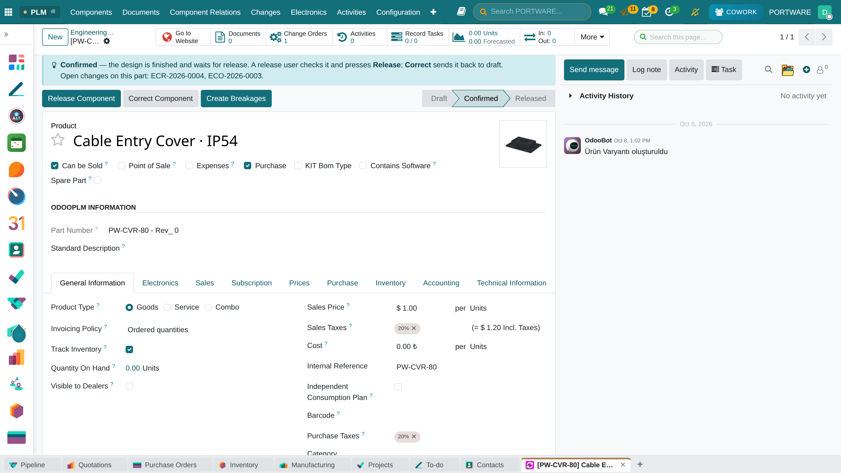
Task: Switch to the Technical Information tab
Action: point(511,283)
